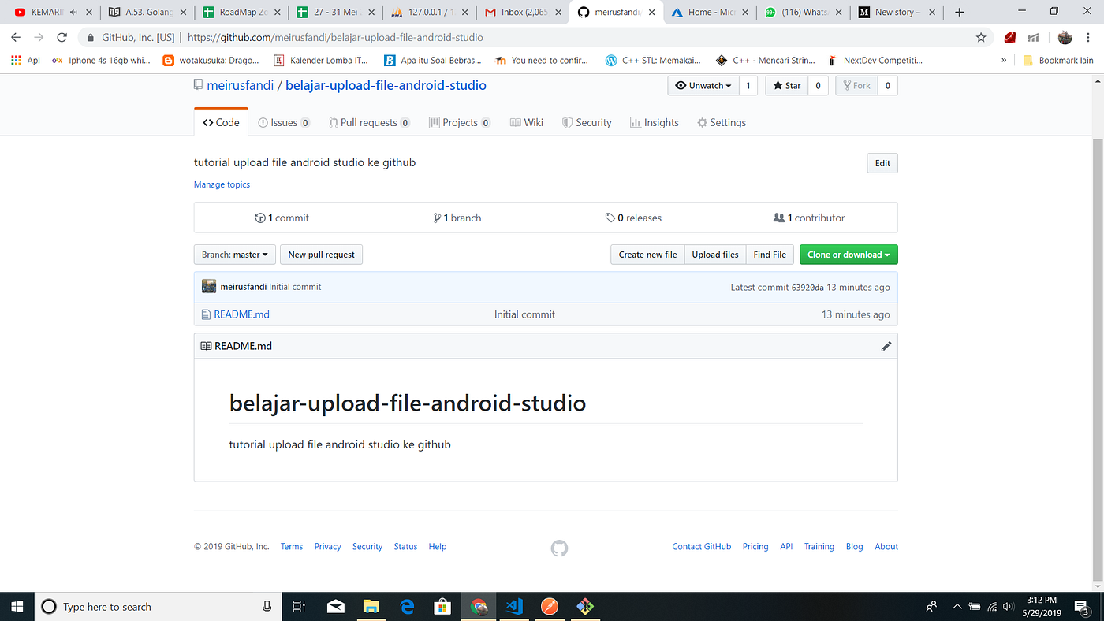Open the Wiki tab
The image size is (1104, 621).
coord(526,122)
